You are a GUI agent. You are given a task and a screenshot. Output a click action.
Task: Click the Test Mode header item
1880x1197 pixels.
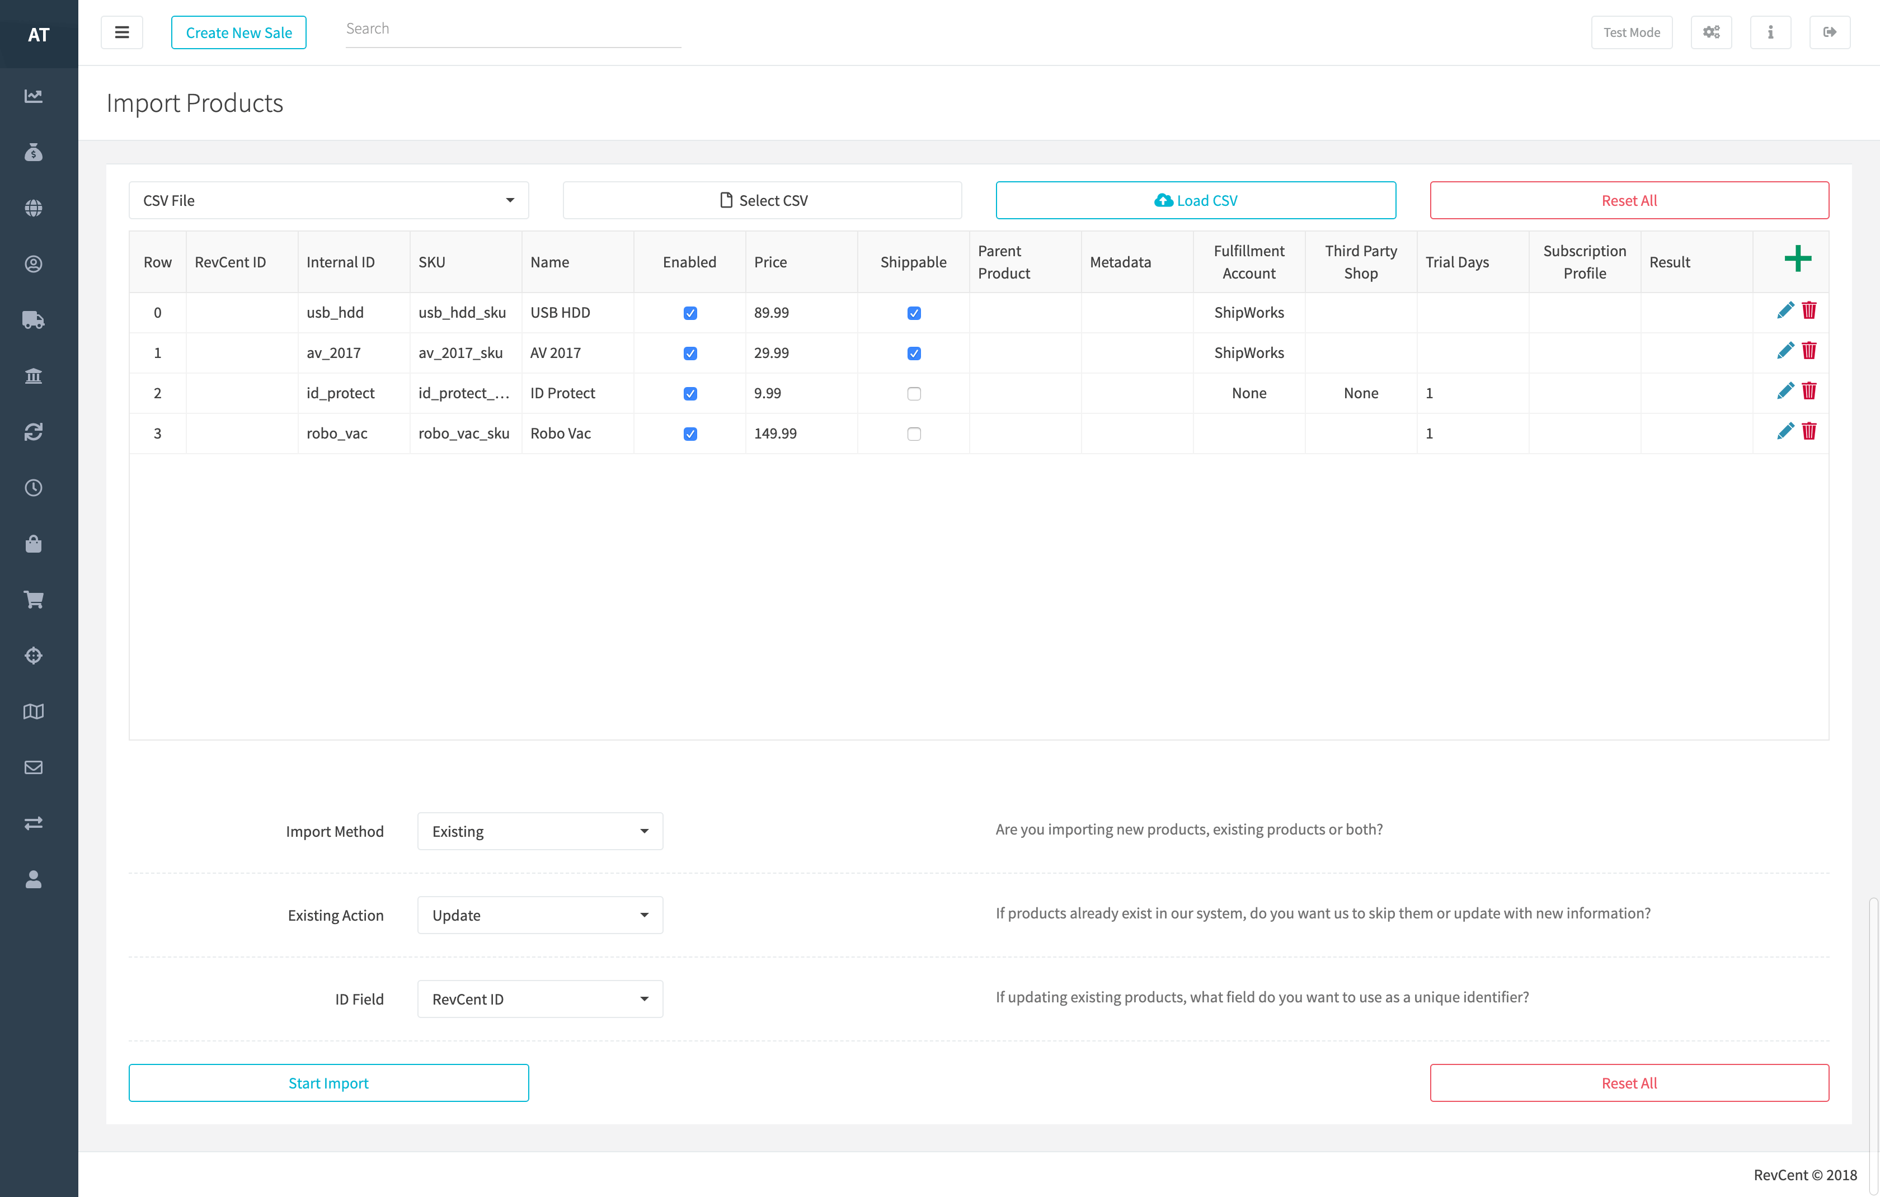[x=1631, y=33]
